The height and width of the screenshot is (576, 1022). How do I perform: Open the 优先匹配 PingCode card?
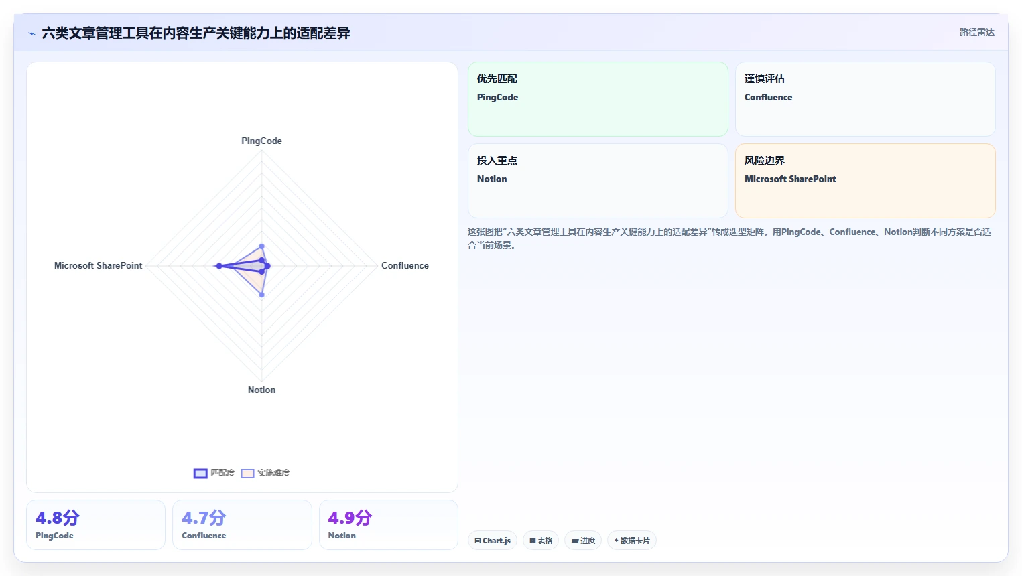[598, 99]
